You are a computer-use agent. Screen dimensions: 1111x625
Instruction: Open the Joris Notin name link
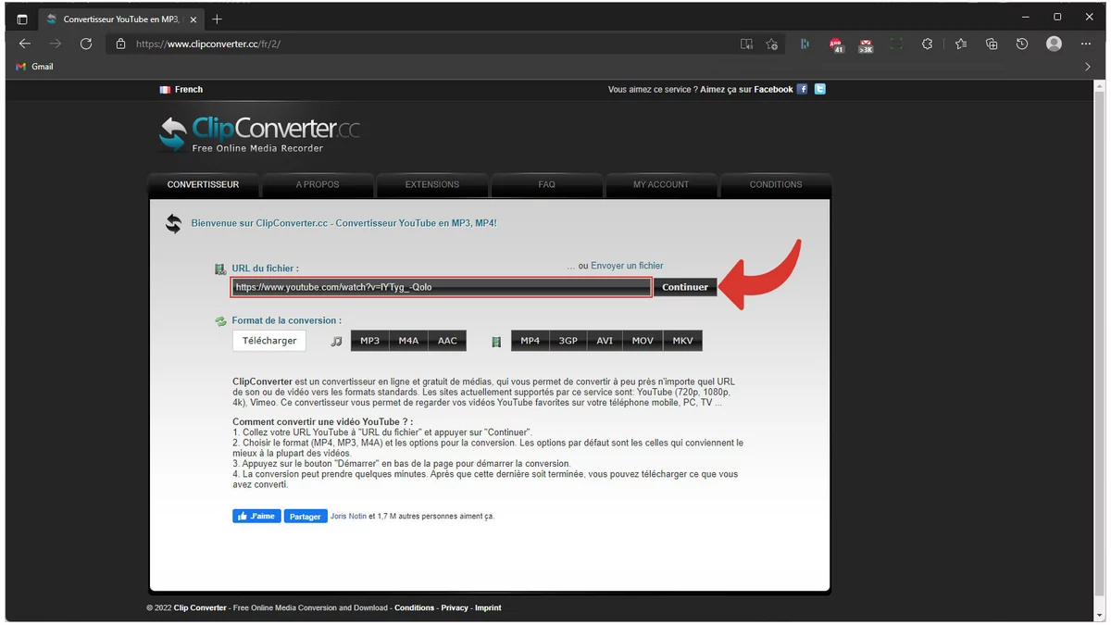348,516
